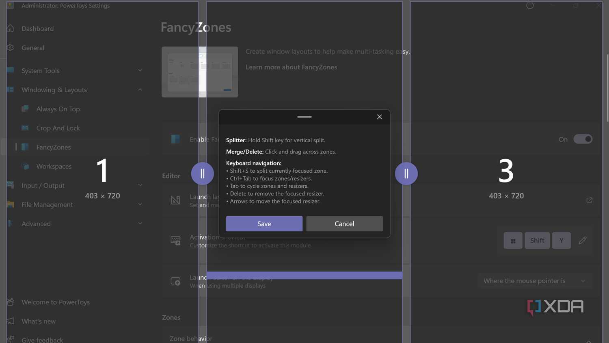Open Give feedback in PowerToys sidebar
The image size is (609, 343).
point(42,340)
